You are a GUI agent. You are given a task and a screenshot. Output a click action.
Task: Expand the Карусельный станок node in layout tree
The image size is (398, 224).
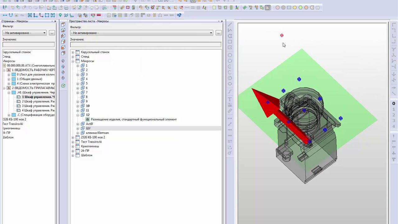click(73, 52)
